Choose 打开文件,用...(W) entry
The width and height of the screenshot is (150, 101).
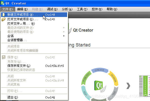[x=34, y=23]
